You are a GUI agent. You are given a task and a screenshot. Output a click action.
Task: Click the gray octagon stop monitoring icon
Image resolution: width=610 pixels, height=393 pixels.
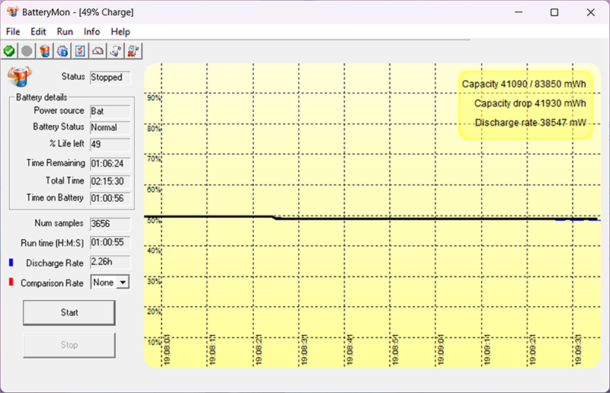click(27, 51)
